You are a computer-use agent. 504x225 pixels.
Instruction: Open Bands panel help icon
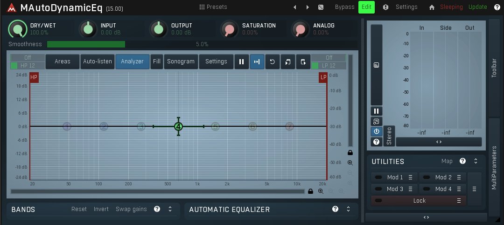point(157,209)
